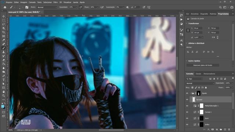This screenshot has width=235, height=132.
Task: Open the Opacidade dropdown in options bar
Action: 76,7
